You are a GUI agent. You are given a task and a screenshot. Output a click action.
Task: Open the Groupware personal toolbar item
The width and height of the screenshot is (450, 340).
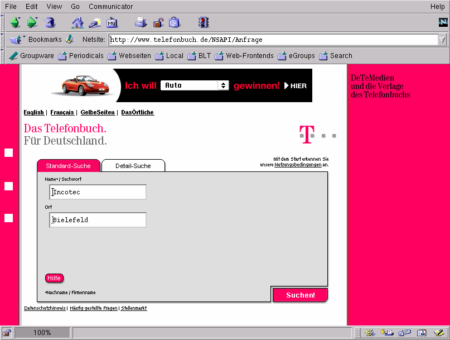32,56
